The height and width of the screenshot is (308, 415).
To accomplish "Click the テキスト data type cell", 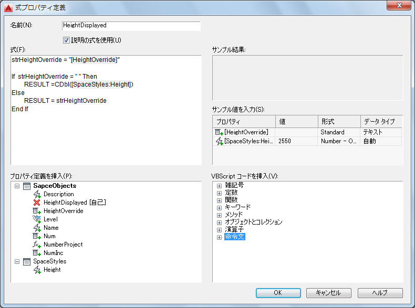I will (x=381, y=132).
